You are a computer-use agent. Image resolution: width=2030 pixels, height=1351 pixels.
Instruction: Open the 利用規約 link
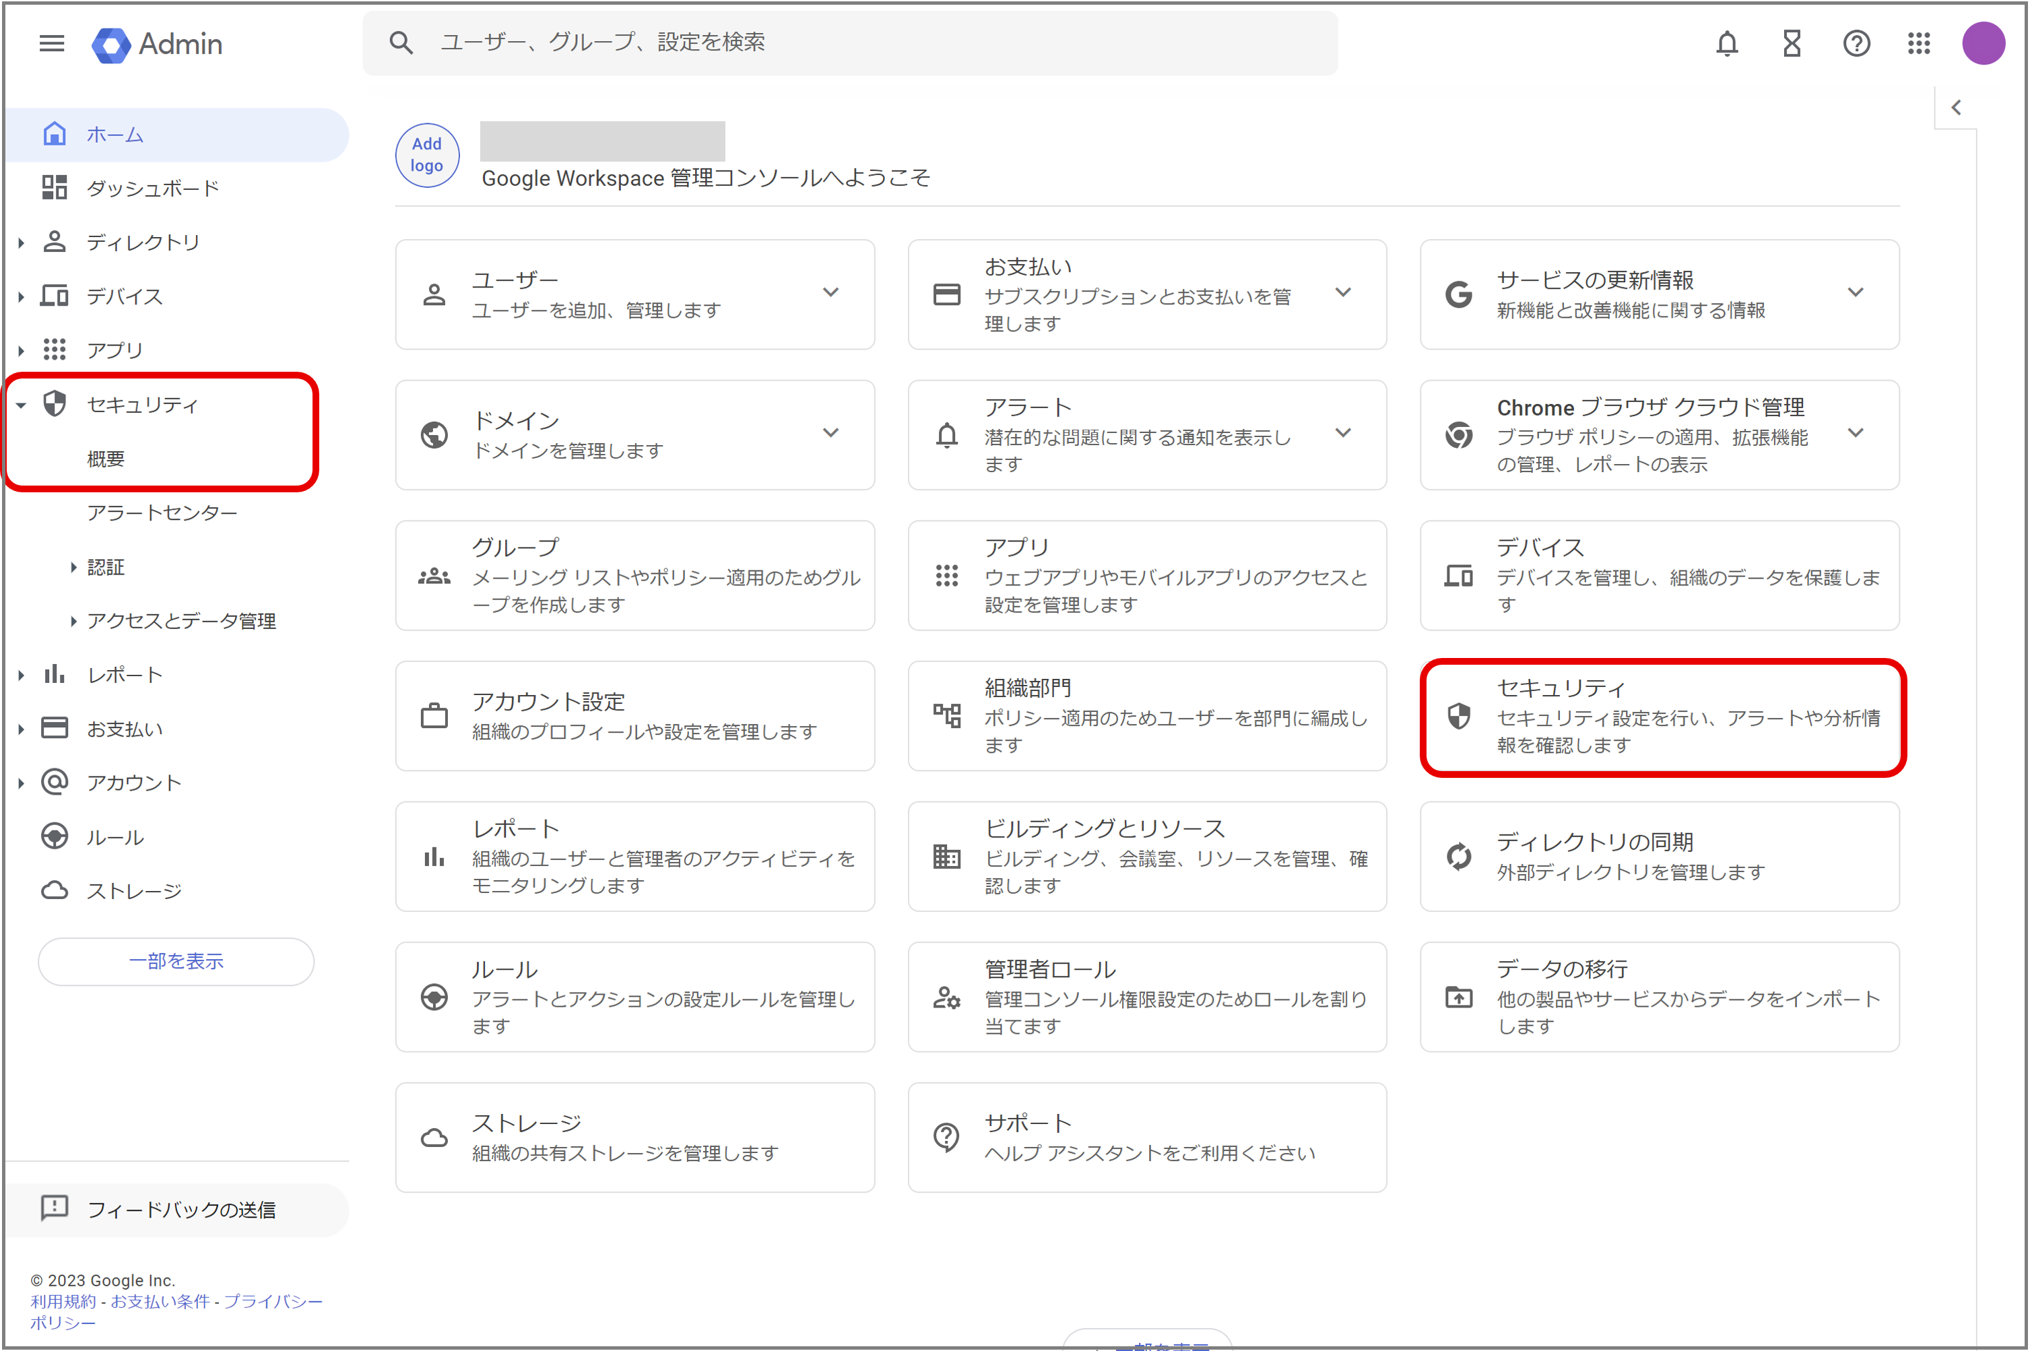coord(63,1302)
